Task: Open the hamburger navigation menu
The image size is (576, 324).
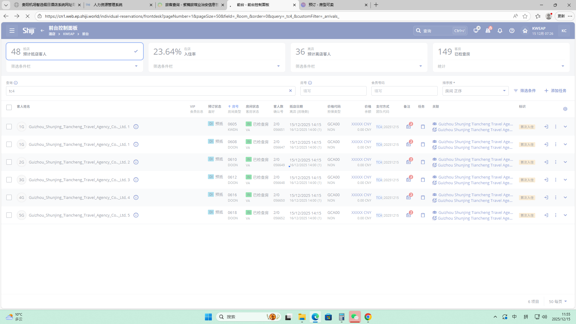Action: tap(12, 31)
